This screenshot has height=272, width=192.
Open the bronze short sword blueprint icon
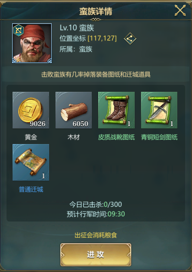(x=159, y=110)
